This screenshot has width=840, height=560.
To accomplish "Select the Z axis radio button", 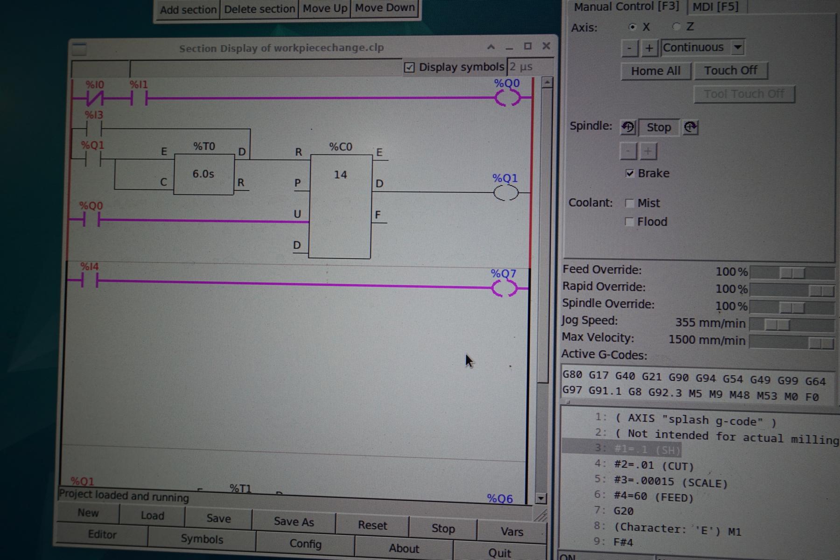I will (676, 27).
